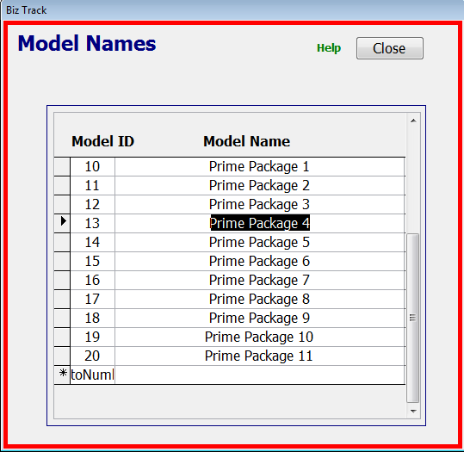Click the vertical scrollbar thumb

point(413,318)
